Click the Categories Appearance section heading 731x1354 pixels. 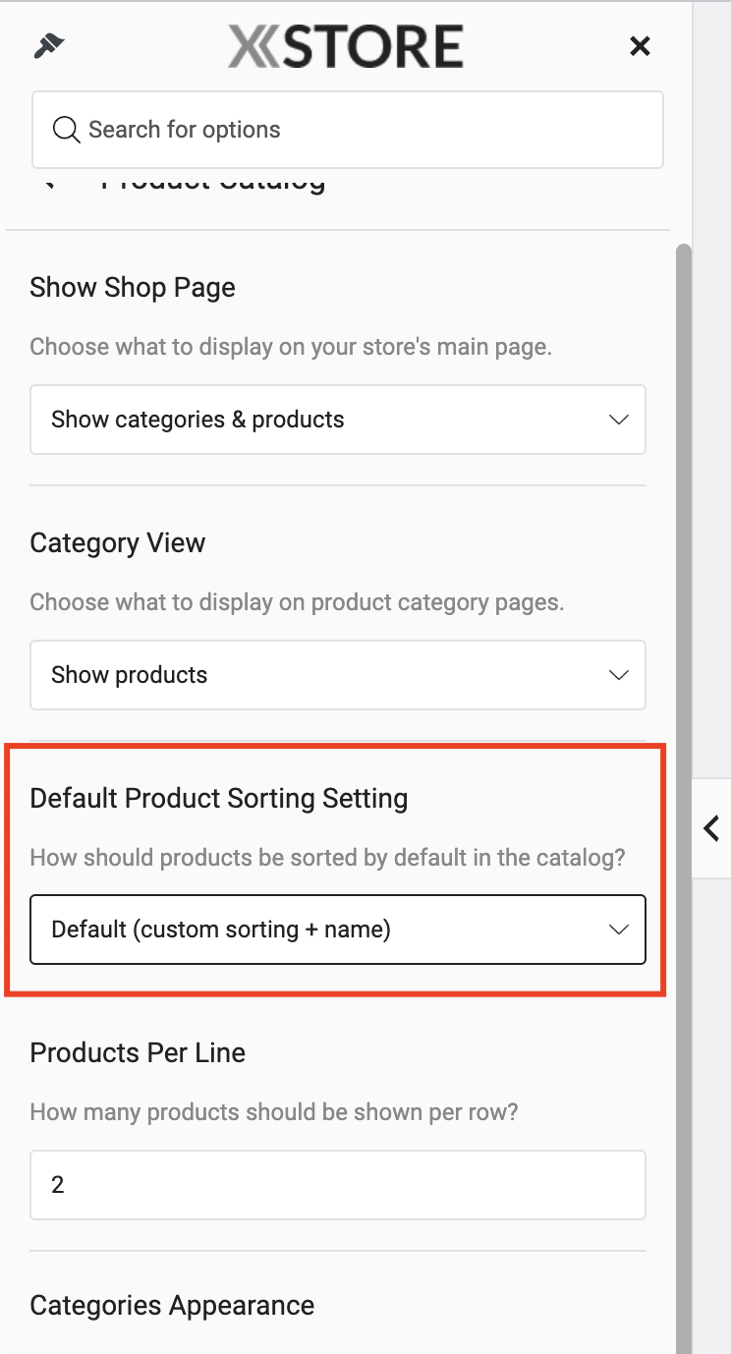pyautogui.click(x=172, y=1305)
